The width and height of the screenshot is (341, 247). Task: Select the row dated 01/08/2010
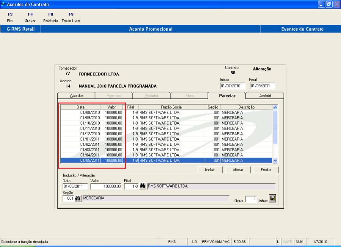click(166, 113)
